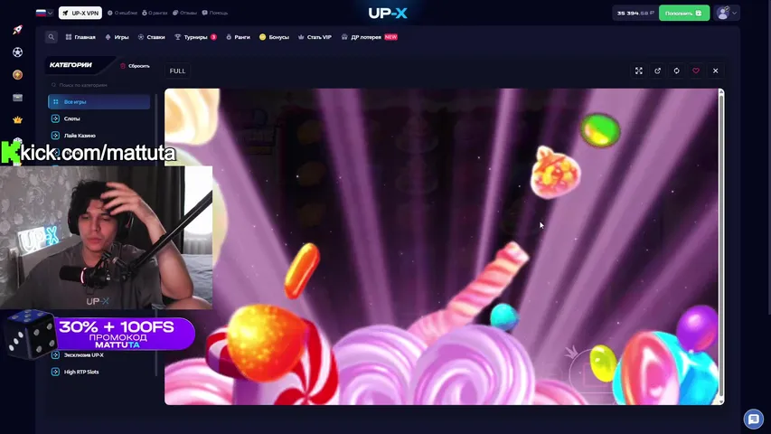This screenshot has width=771, height=434.
Task: Click the reload game icon
Action: click(677, 71)
